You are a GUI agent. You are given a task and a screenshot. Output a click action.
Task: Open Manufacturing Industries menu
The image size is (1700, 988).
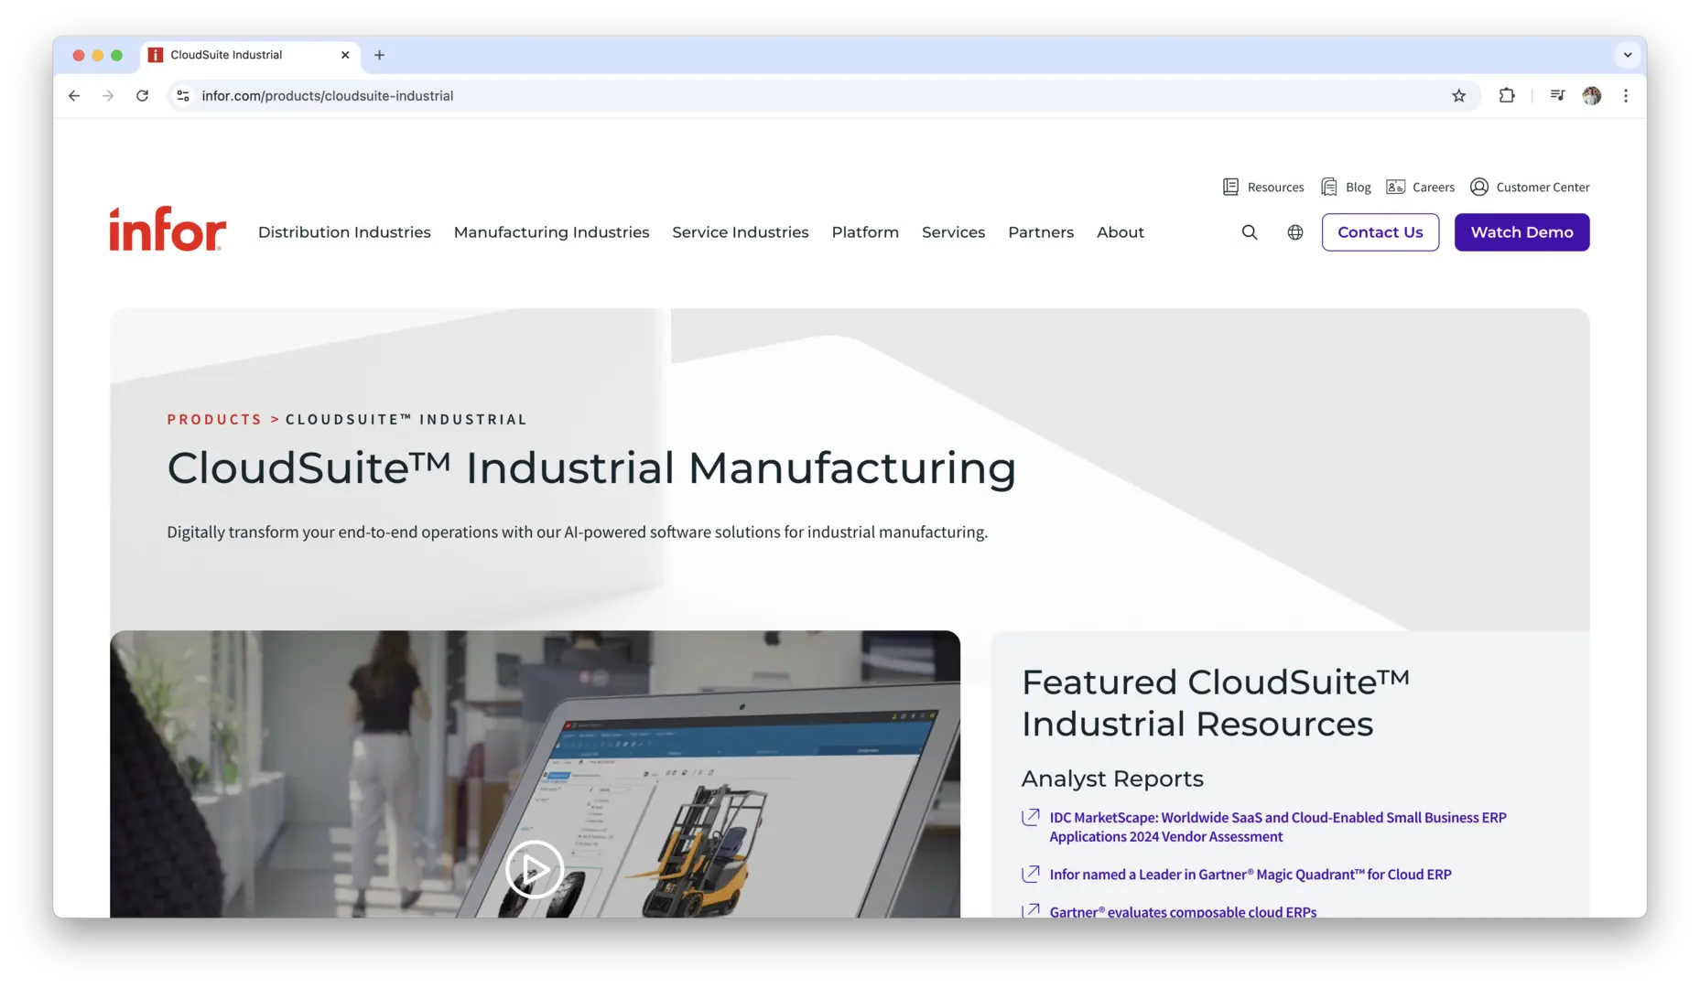[x=551, y=232]
